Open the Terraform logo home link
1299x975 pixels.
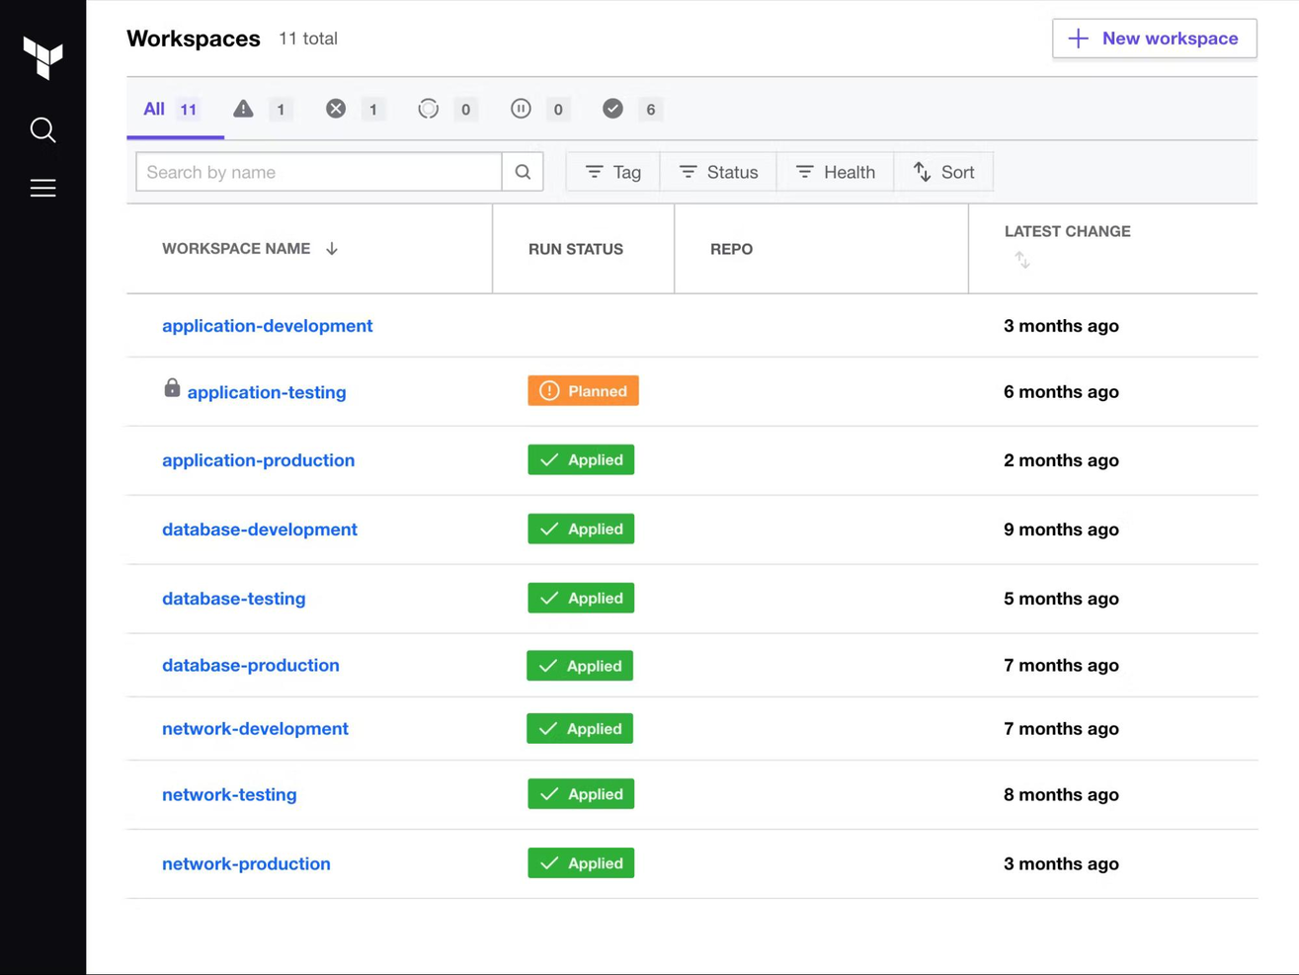[x=42, y=59]
